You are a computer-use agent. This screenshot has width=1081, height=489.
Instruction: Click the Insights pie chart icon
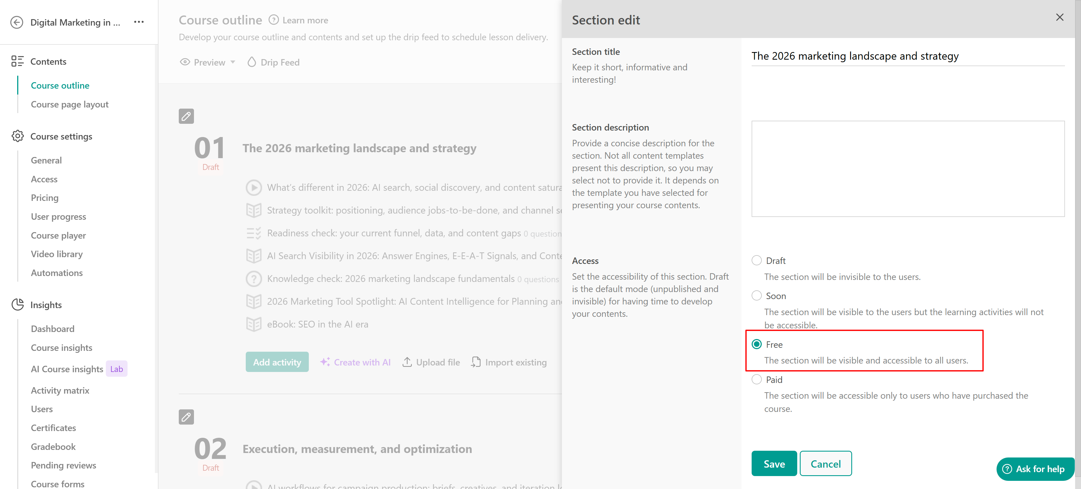click(x=18, y=305)
